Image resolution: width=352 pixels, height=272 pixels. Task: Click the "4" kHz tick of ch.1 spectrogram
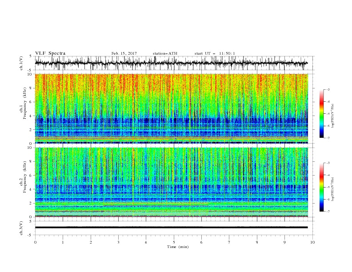(31, 116)
